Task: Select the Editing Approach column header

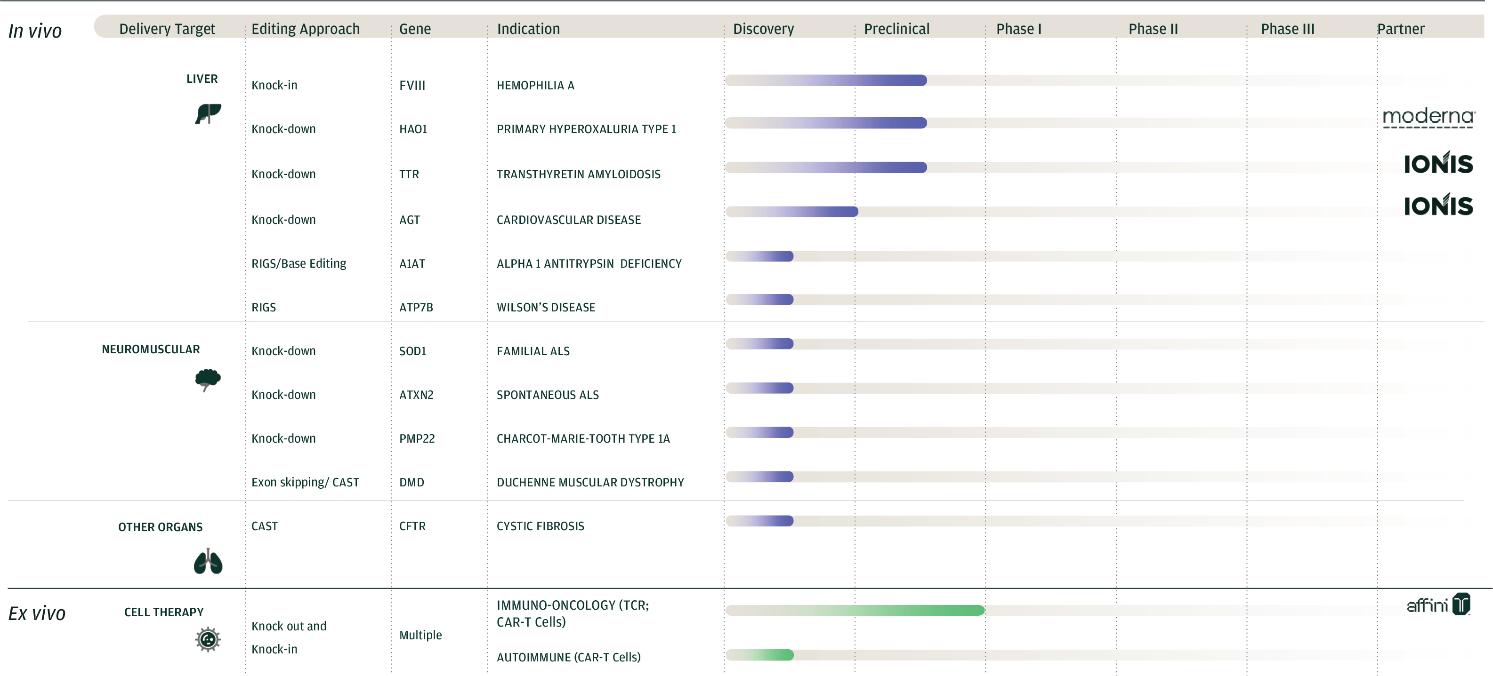Action: tap(306, 29)
